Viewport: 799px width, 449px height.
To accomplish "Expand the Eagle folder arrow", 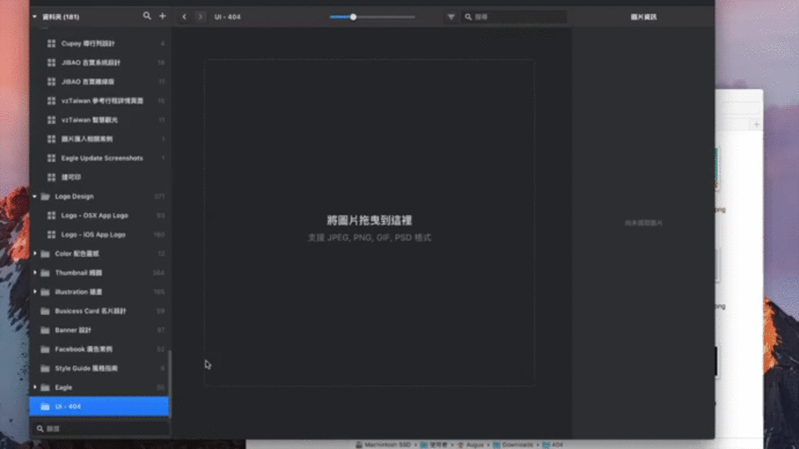I will tap(35, 387).
